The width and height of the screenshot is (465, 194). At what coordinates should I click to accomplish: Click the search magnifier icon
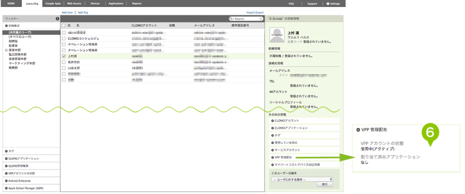pyautogui.click(x=232, y=19)
